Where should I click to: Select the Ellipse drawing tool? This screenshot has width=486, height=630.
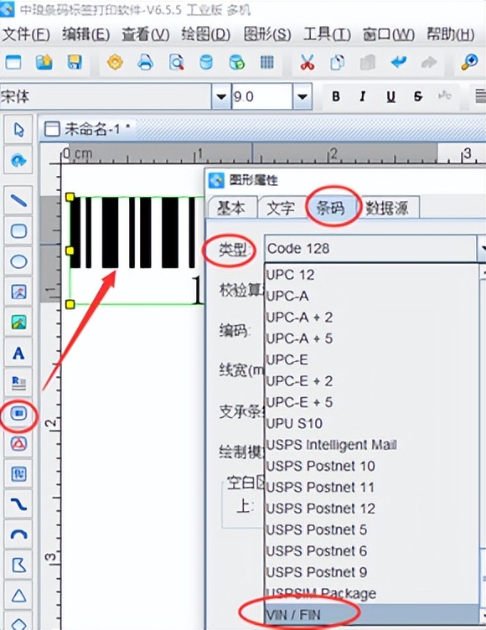pyautogui.click(x=18, y=261)
